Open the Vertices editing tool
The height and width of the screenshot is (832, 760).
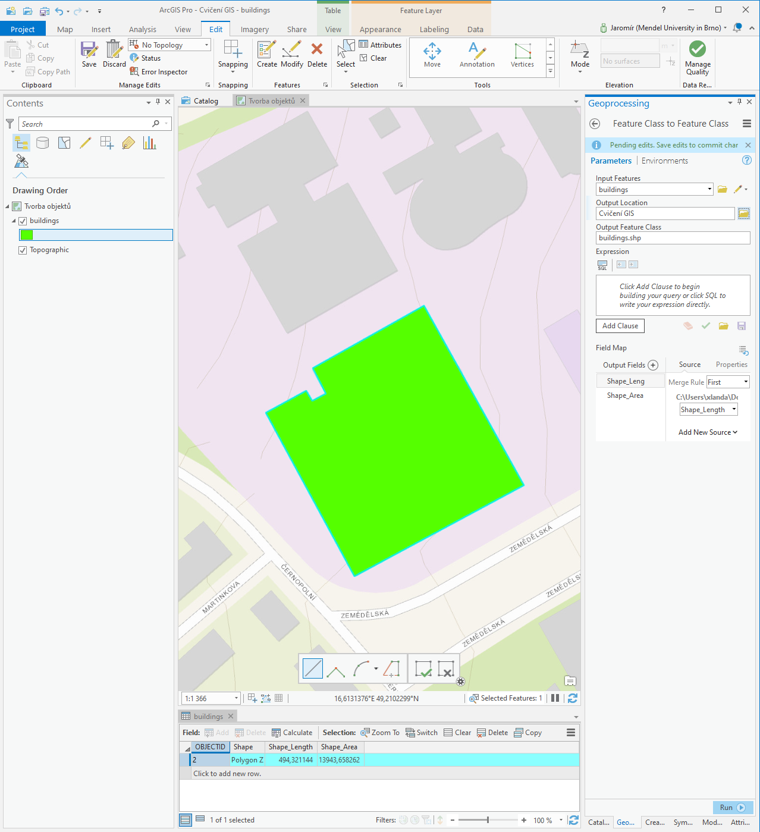pos(522,54)
